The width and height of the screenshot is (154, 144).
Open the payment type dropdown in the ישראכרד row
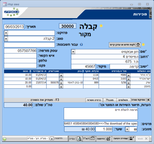click(x=129, y=79)
